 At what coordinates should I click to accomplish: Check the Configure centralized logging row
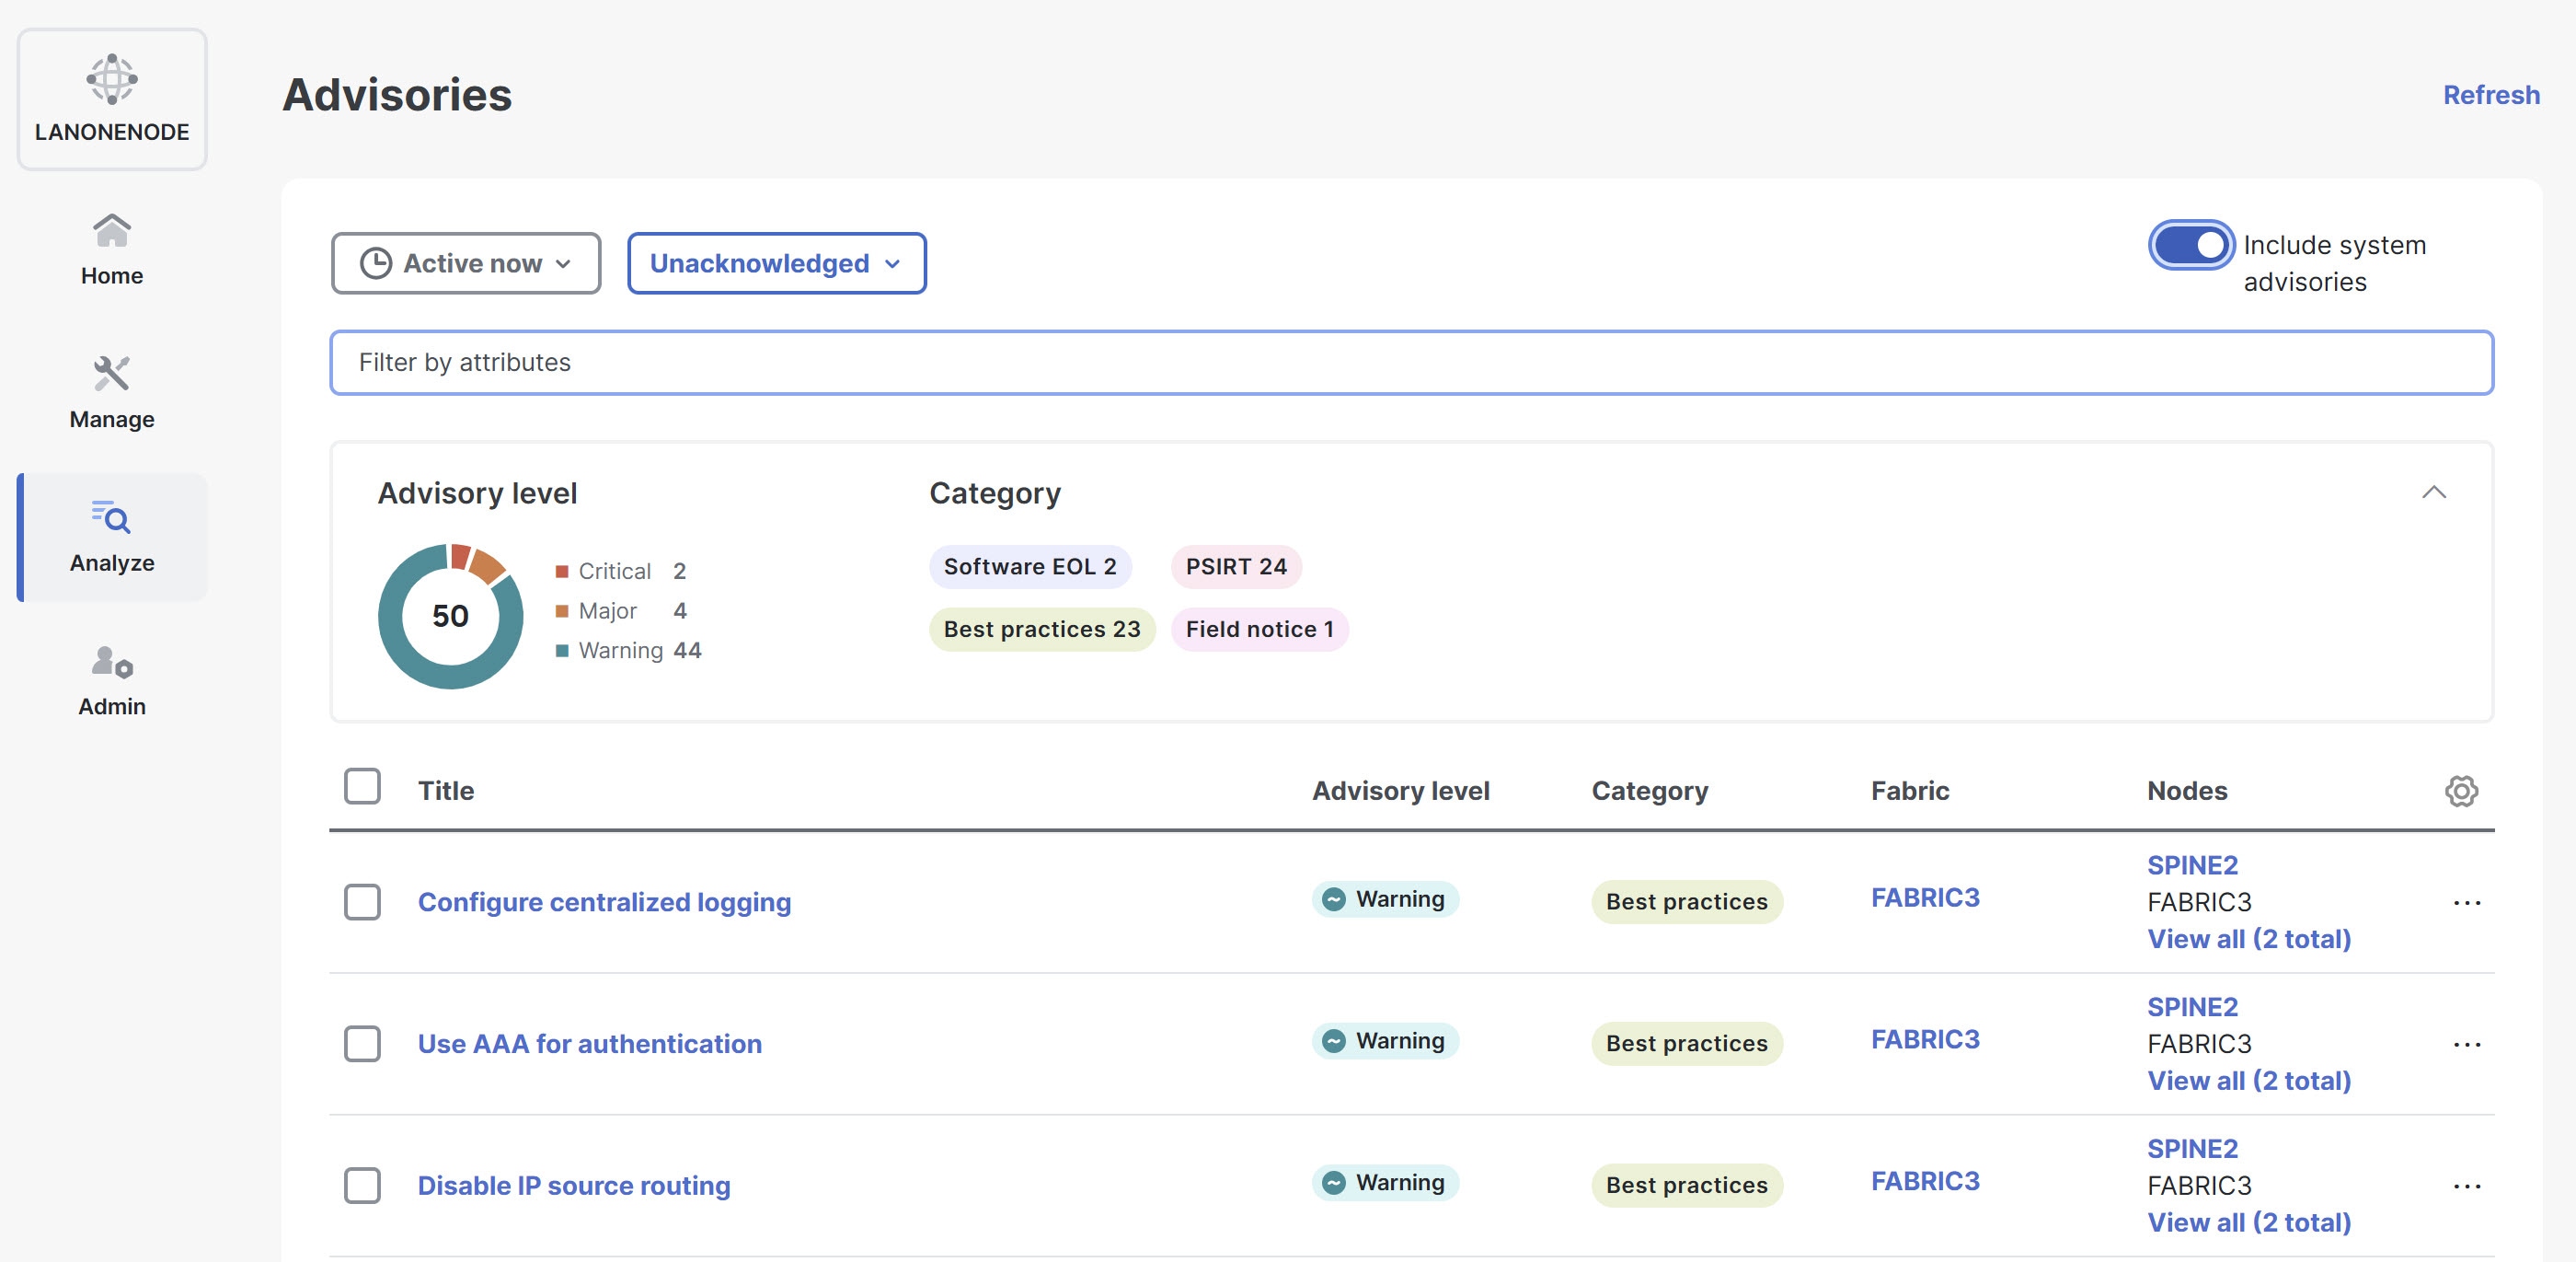click(362, 902)
